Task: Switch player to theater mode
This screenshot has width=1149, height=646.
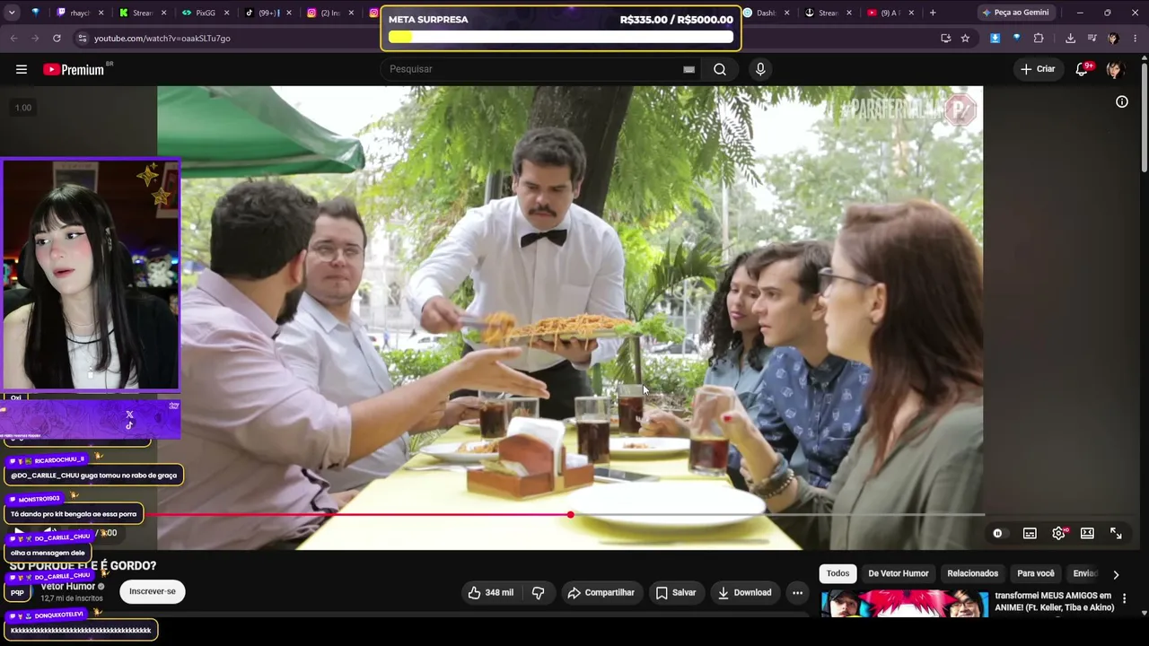Action: (x=1087, y=533)
